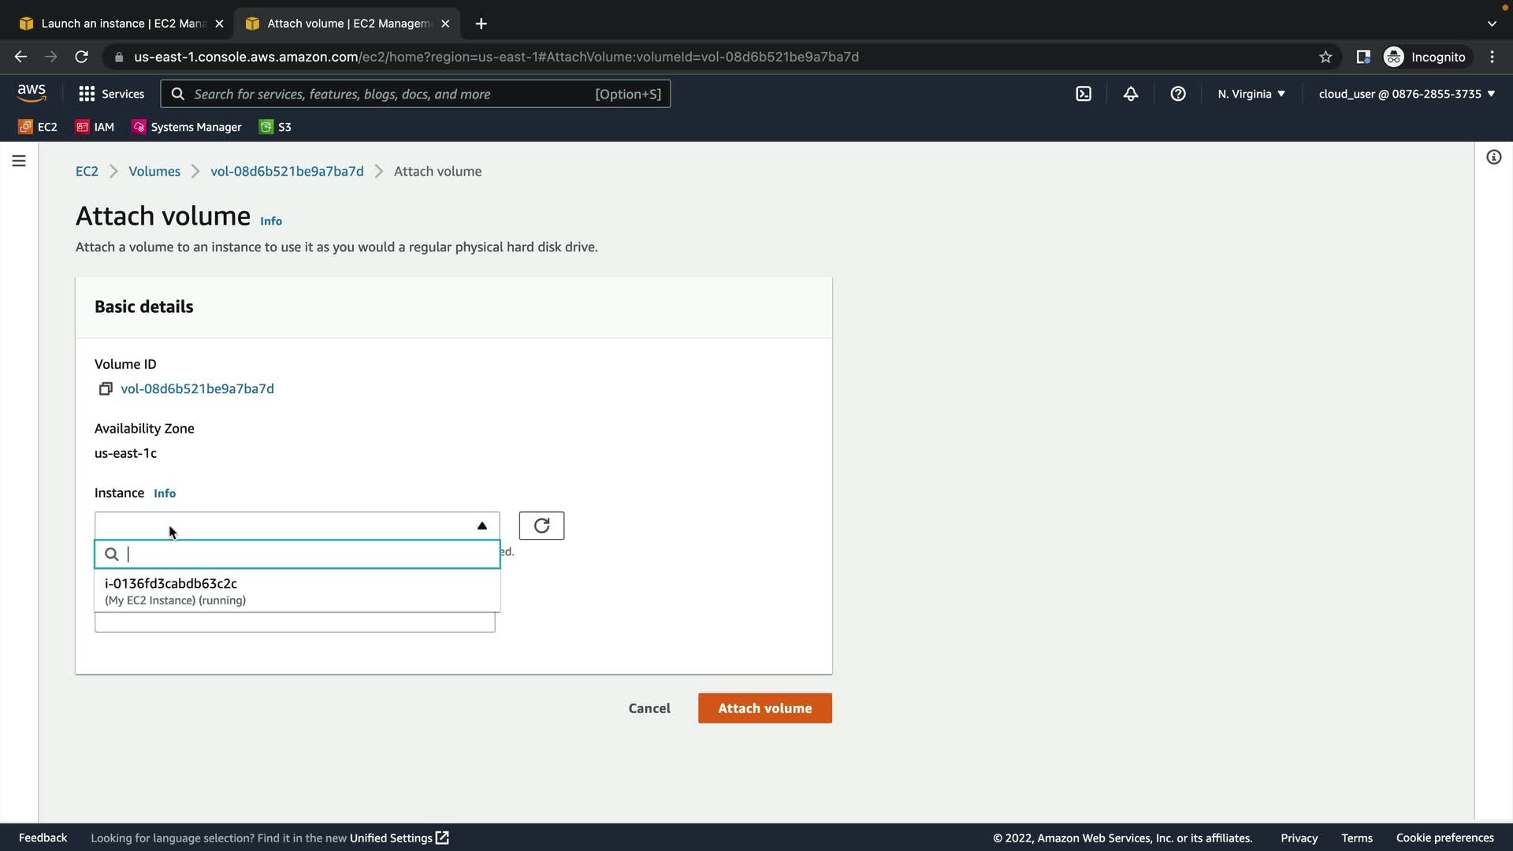1513x851 pixels.
Task: Open the Services grid menu
Action: click(x=112, y=94)
